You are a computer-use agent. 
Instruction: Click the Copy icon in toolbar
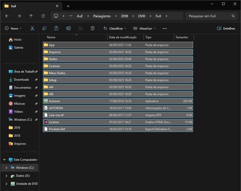pos(44,29)
